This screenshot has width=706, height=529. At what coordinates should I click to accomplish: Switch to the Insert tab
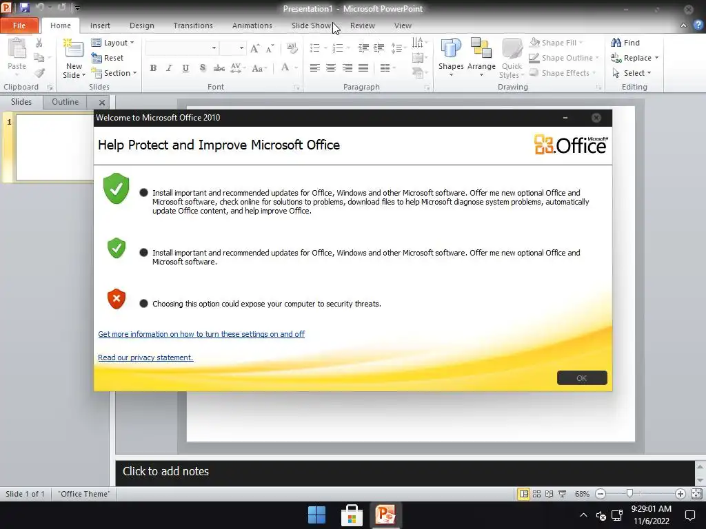coord(100,25)
